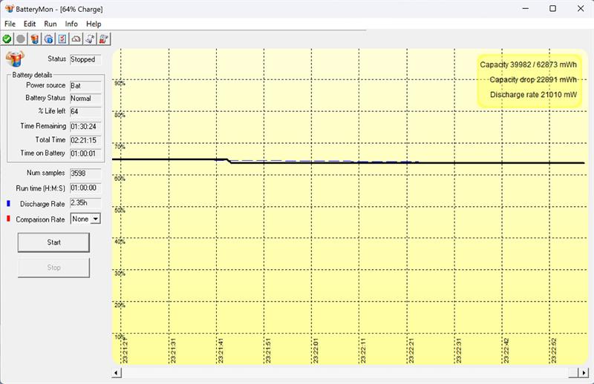Click the Num samples value 3598
594x384 pixels.
tap(85, 173)
